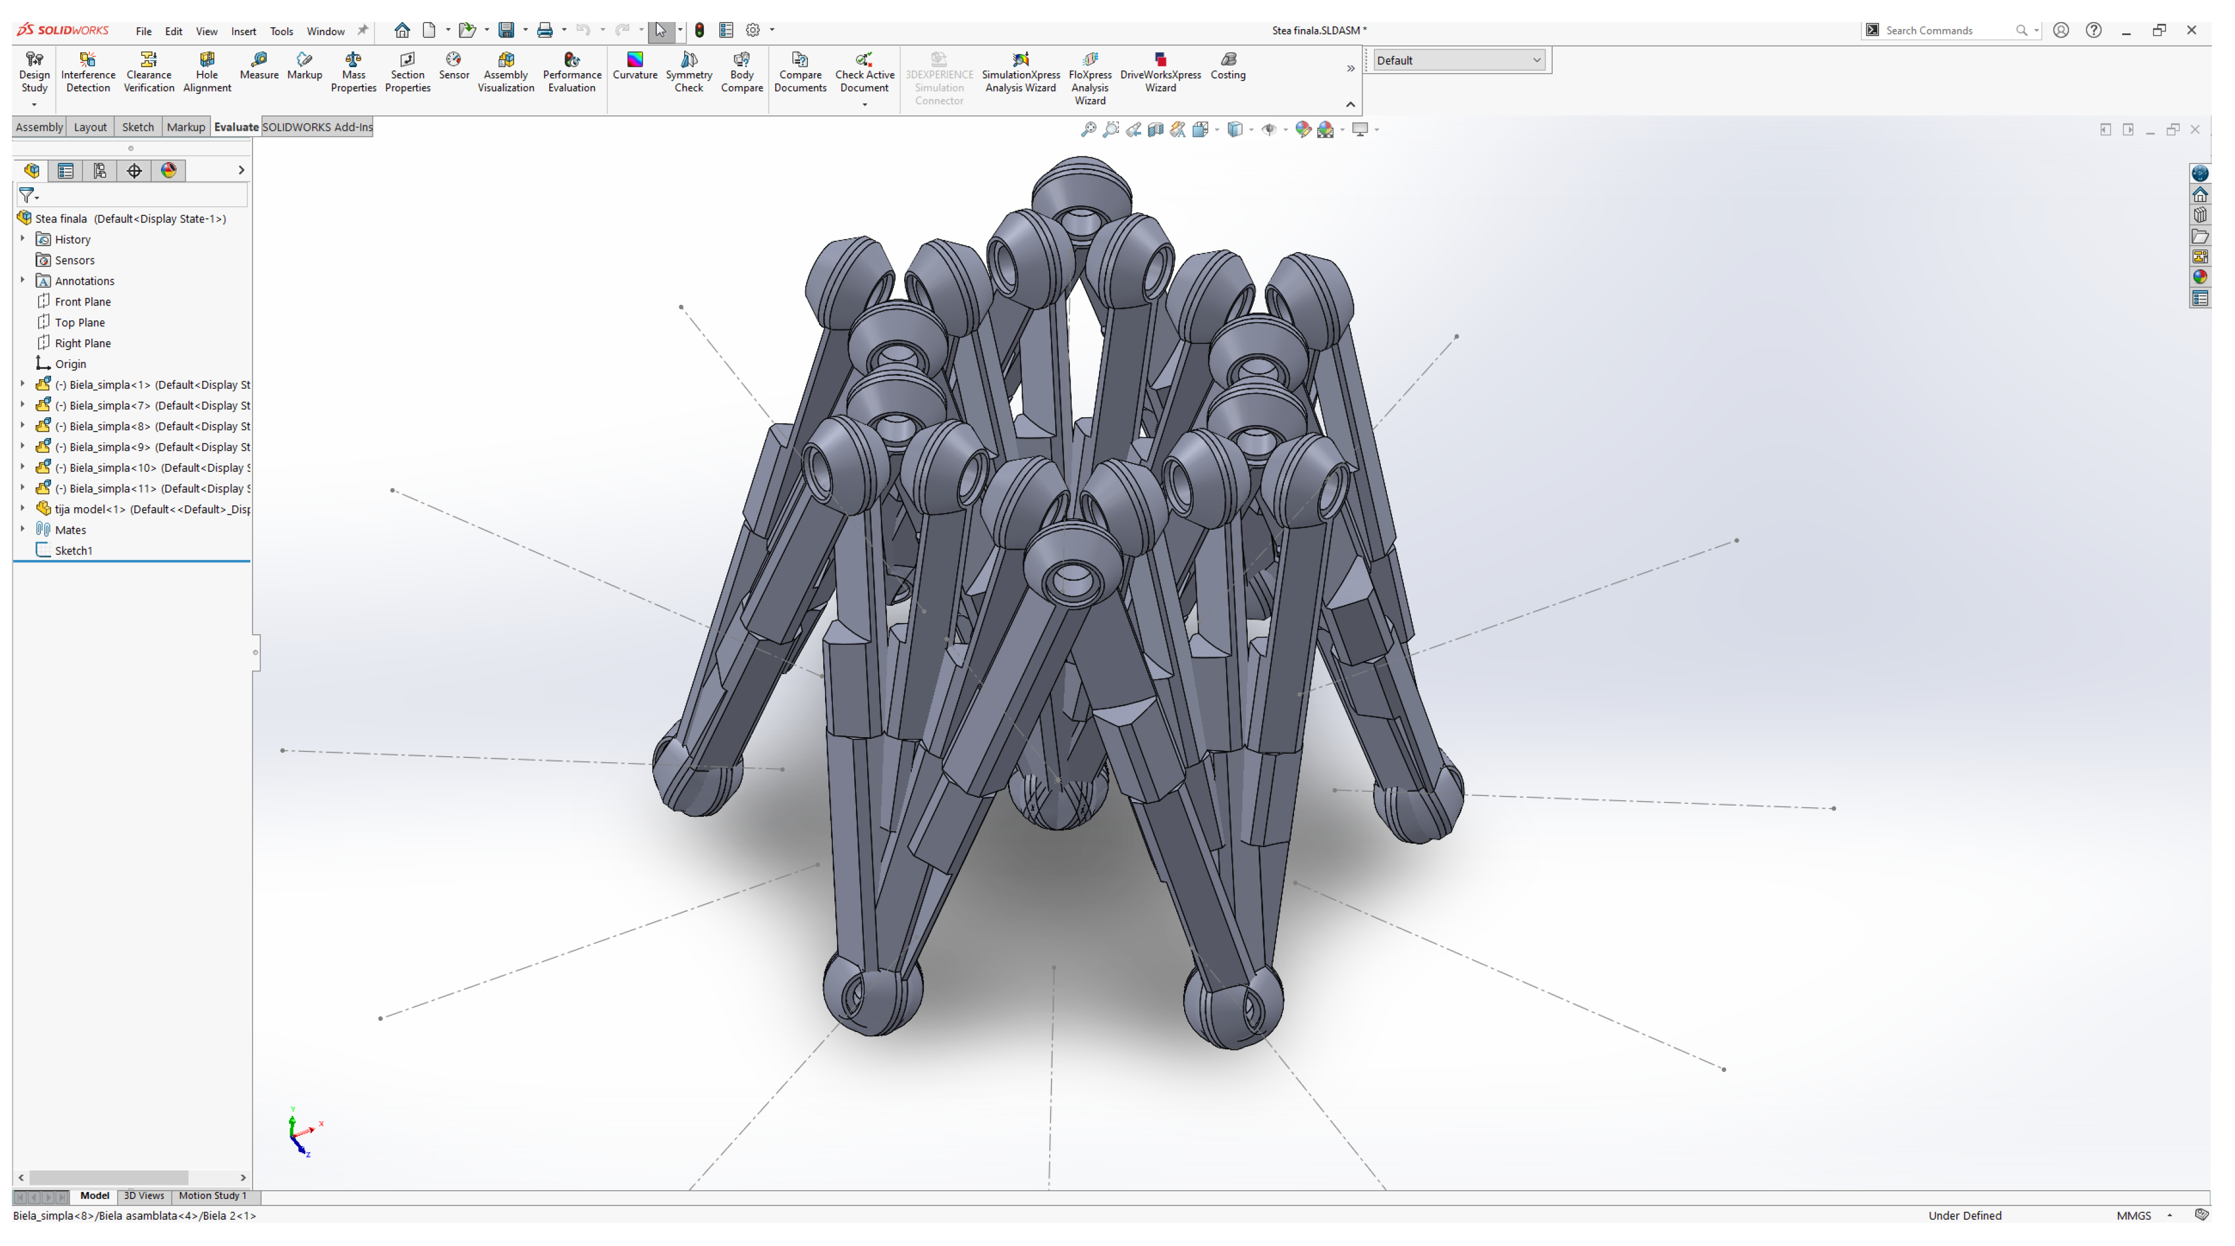Open the ConfigurationManager tab icon
This screenshot has width=2235, height=1246.
tap(100, 171)
